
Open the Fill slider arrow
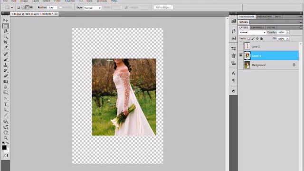288,38
